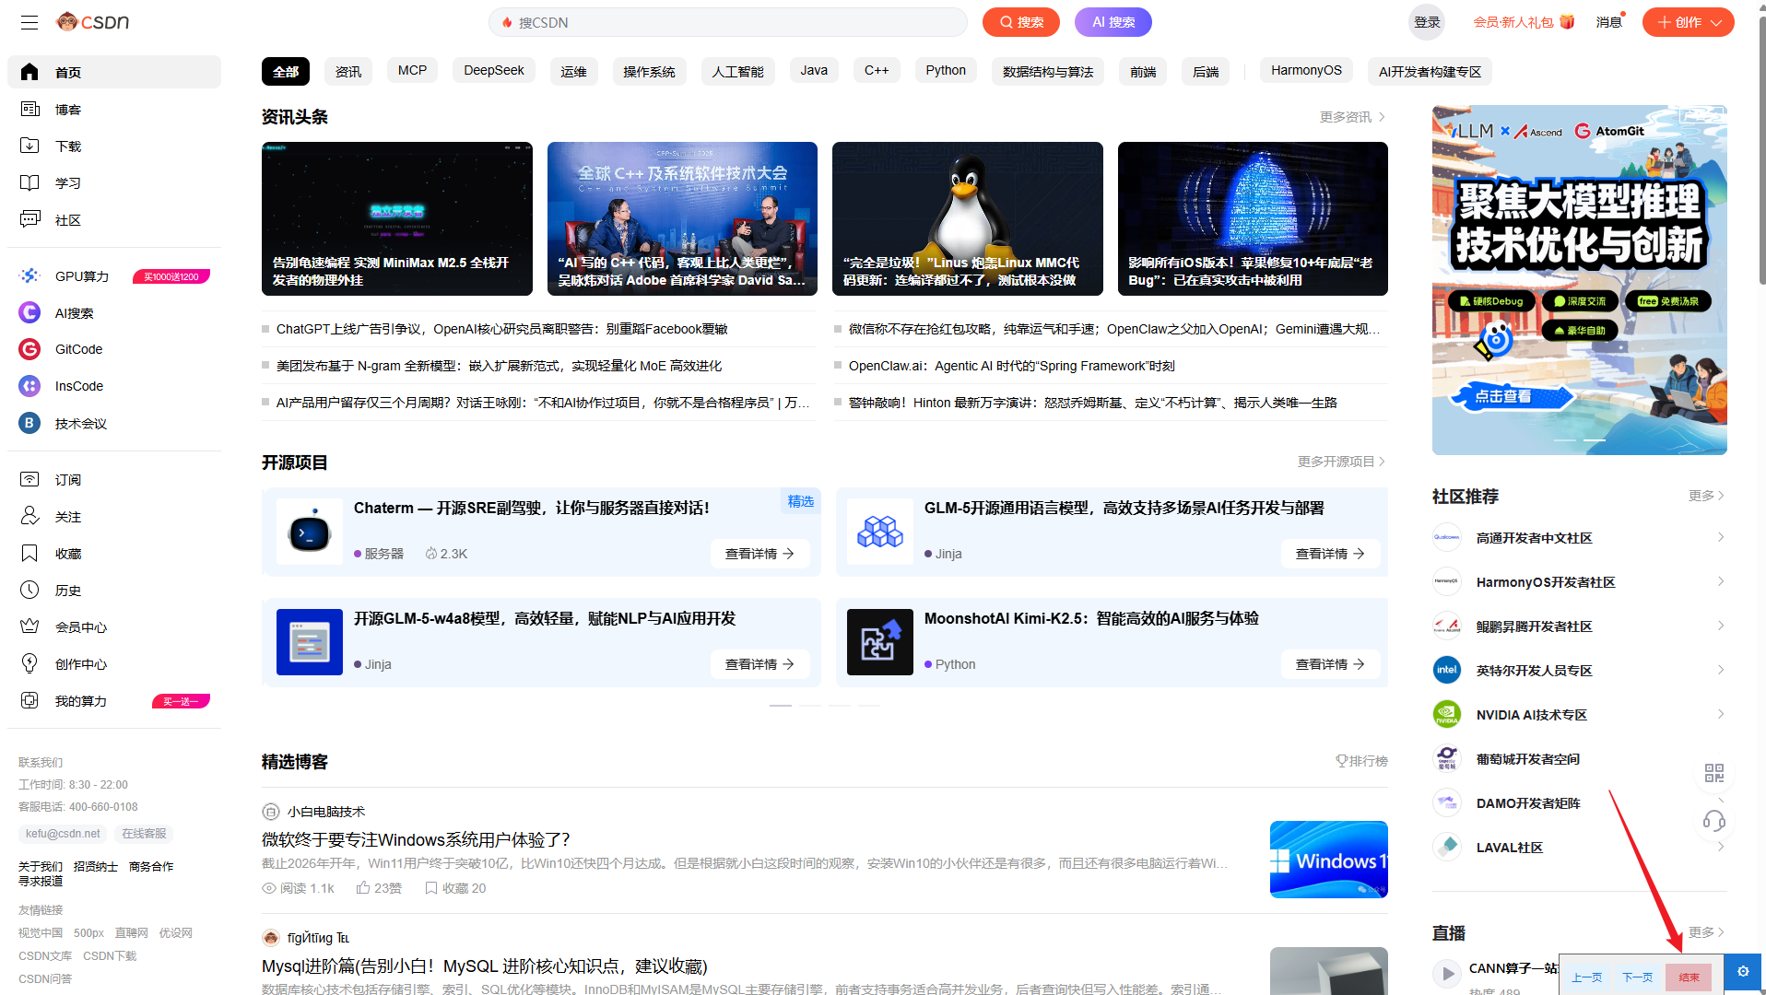Open the MiniMax M2.5 news thumbnail
The height and width of the screenshot is (995, 1766).
pos(397,218)
